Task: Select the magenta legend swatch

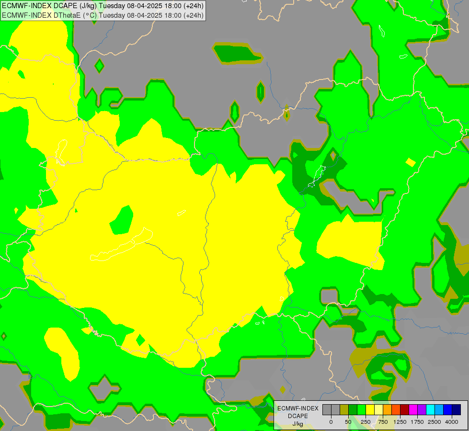Action: (413, 410)
